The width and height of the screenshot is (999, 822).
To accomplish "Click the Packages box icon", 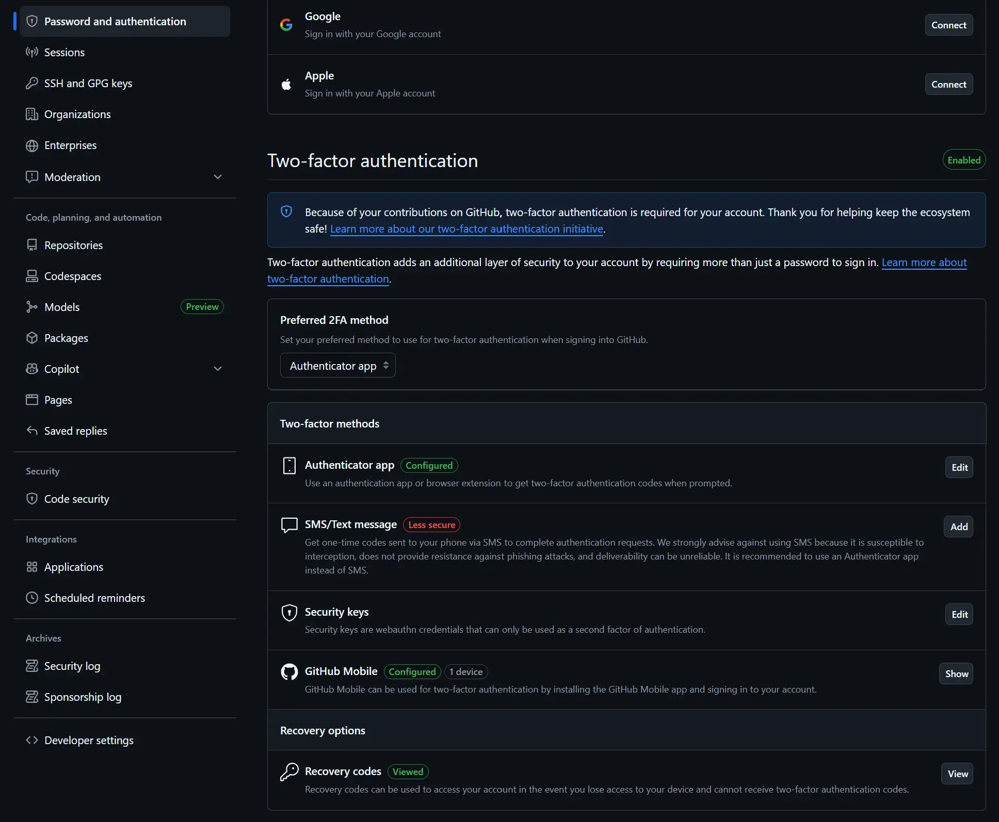I will click(x=32, y=338).
